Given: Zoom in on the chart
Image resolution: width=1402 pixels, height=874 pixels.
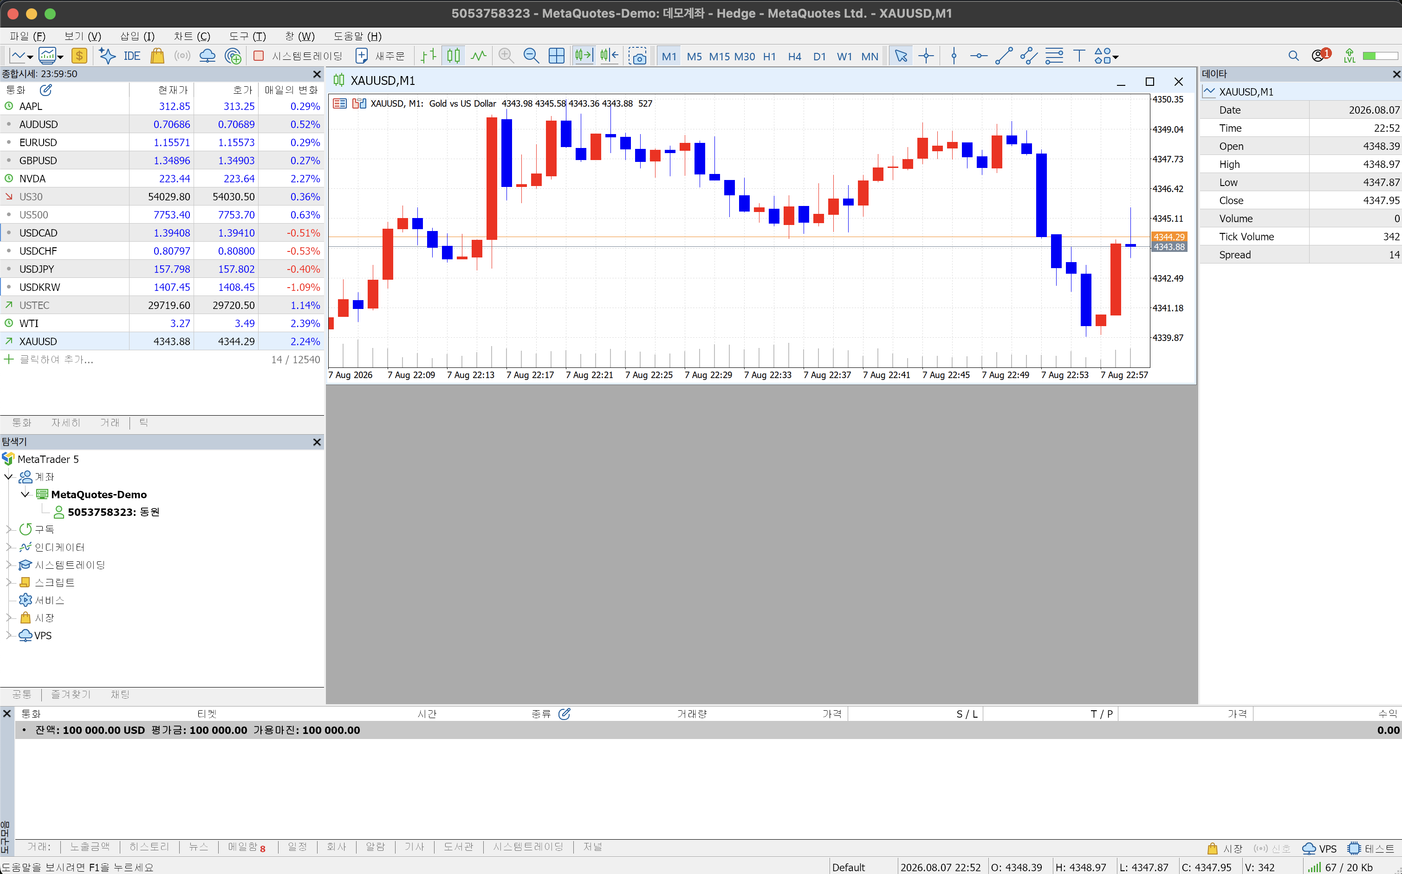Looking at the screenshot, I should [506, 56].
